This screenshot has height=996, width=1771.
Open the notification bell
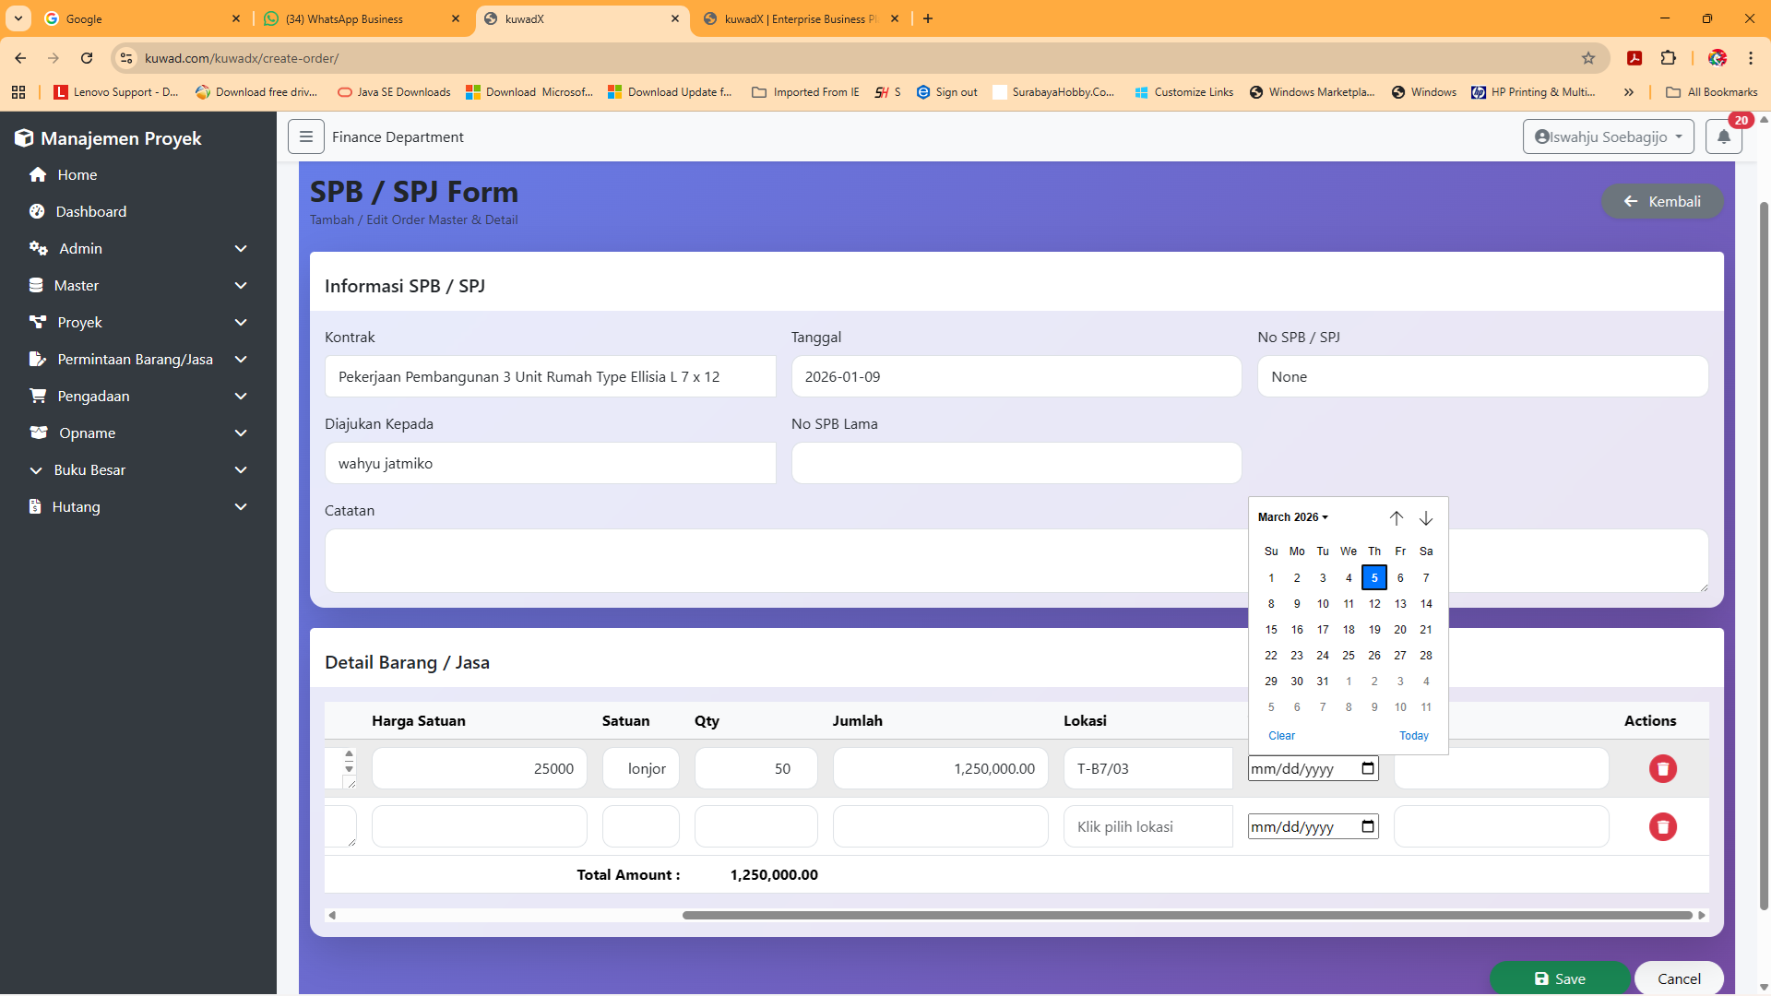1724,136
